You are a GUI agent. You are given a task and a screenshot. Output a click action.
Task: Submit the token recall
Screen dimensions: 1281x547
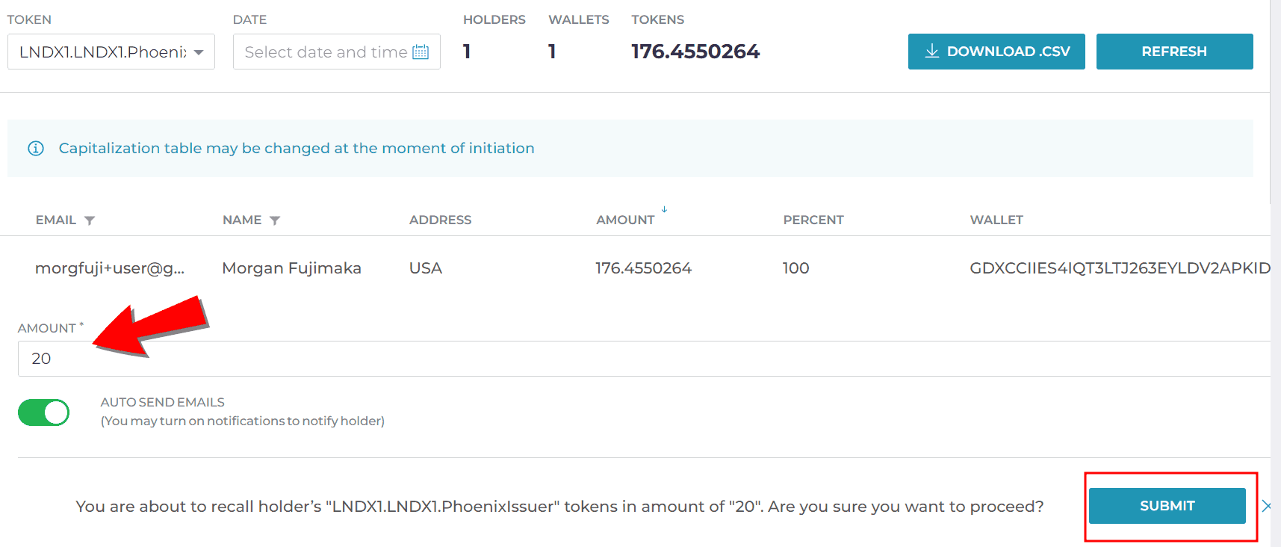(1167, 506)
